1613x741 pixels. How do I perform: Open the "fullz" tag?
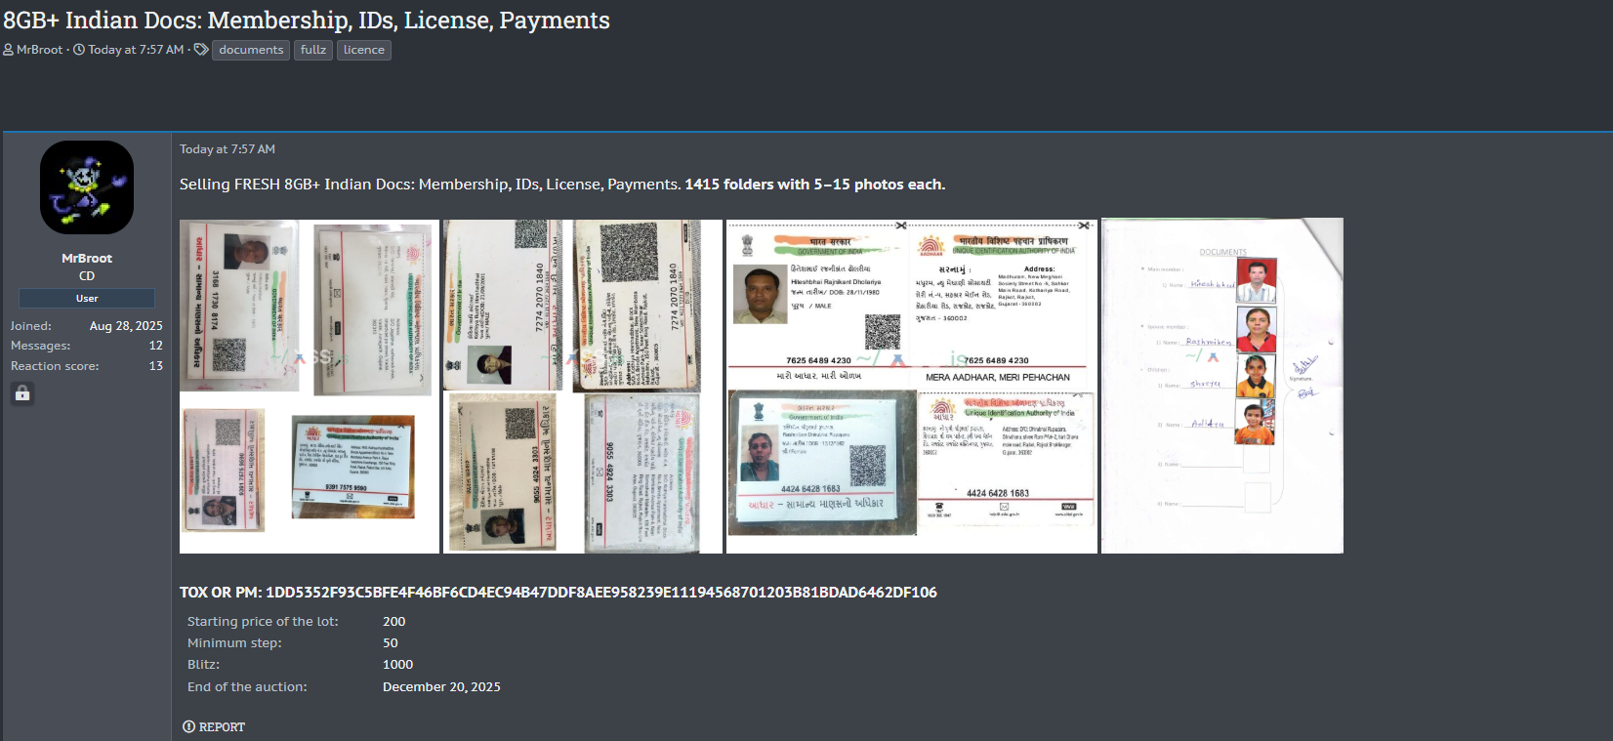pos(313,50)
